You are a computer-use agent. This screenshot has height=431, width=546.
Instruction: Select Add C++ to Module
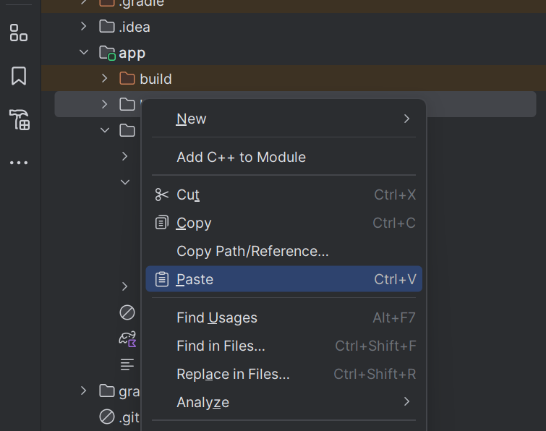241,157
